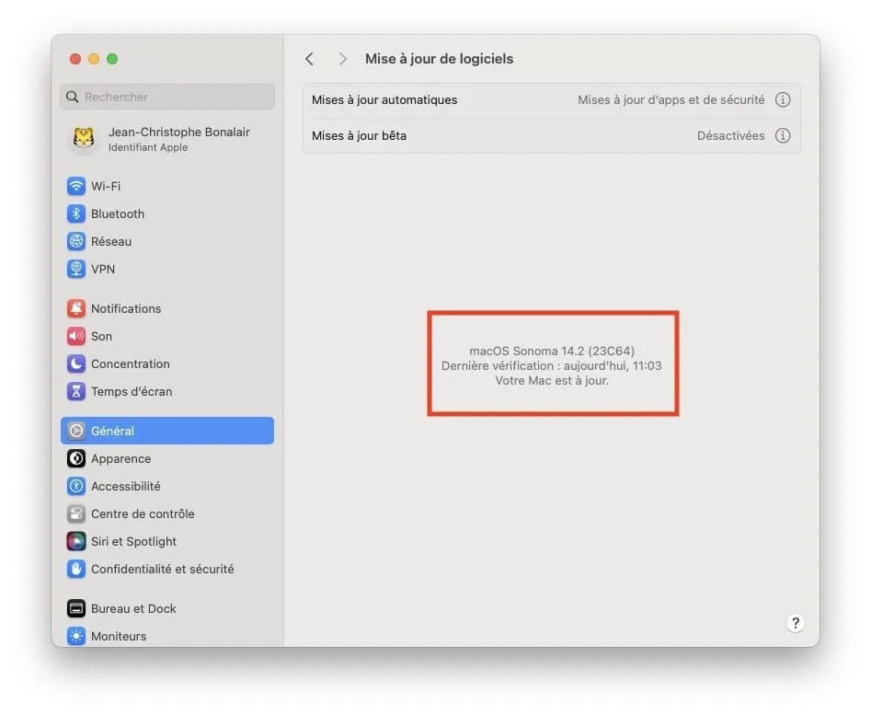Viewport: 871px width, 715px height.
Task: Click the Son speaker icon
Action: coord(74,336)
